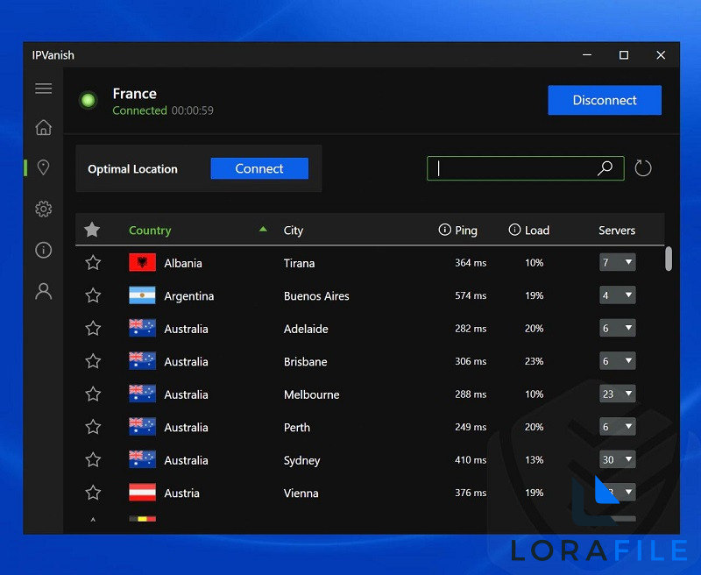Viewport: 701px width, 575px height.
Task: Select the Vienna city entry
Action: click(301, 493)
